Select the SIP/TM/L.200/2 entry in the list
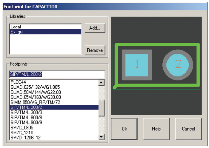The width and height of the screenshot is (209, 148). point(54,107)
